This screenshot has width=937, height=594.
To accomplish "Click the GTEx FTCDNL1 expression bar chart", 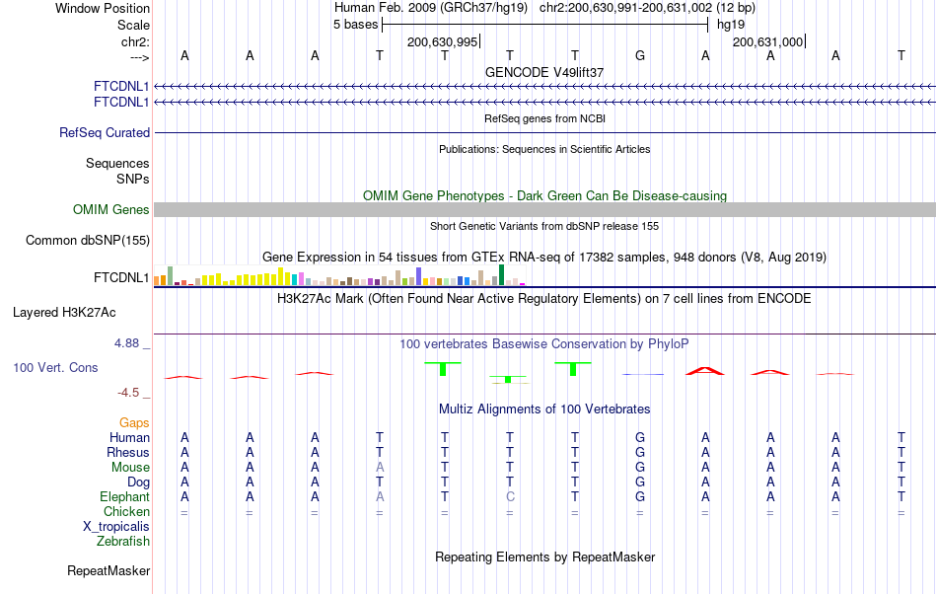I will 339,275.
